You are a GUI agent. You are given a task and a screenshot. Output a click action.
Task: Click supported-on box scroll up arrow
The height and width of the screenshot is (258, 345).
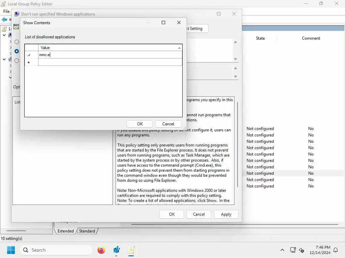tap(236, 68)
